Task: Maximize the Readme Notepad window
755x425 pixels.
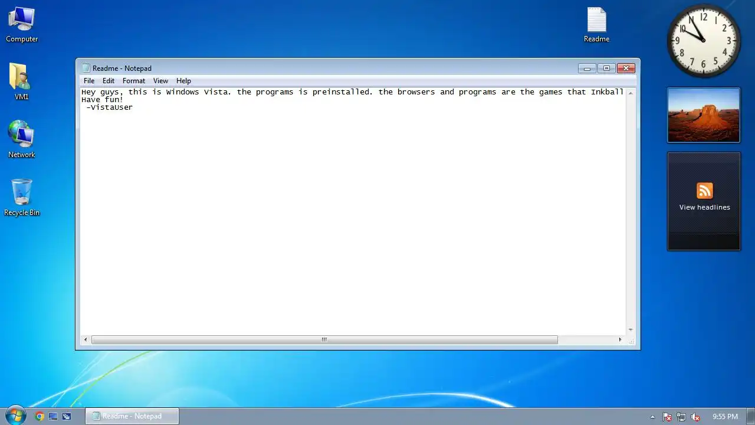Action: pos(606,68)
